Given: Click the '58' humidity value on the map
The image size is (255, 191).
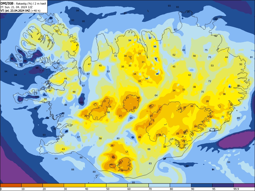Looking at the screenshot, I should (100, 138).
